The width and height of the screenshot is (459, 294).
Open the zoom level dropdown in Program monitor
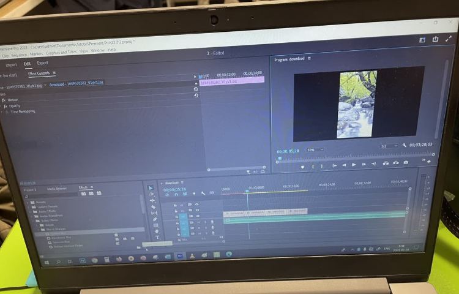pyautogui.click(x=315, y=149)
